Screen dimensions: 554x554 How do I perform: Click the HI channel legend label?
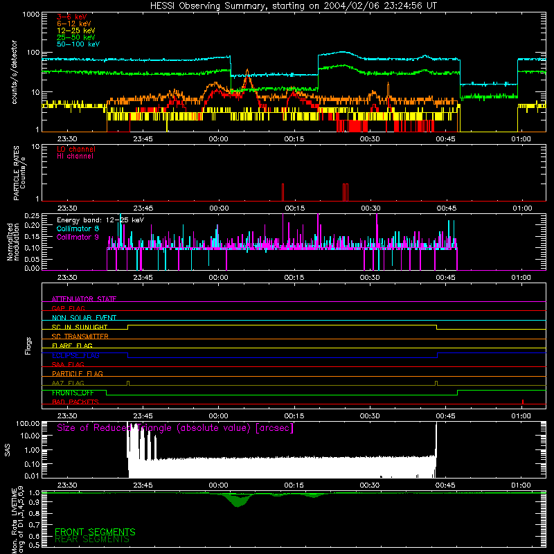tap(75, 157)
